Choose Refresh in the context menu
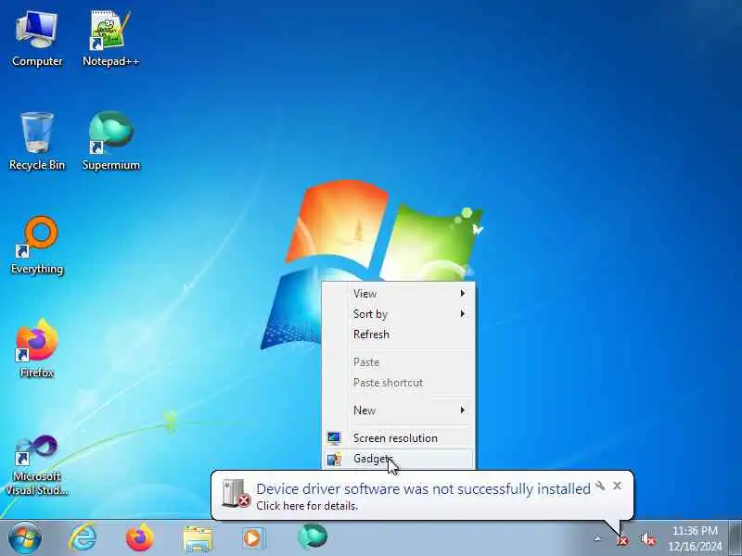Screen dimensions: 742x556 click(x=398, y=334)
